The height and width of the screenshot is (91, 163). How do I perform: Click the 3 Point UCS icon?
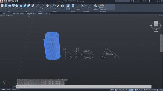click(x=90, y=6)
